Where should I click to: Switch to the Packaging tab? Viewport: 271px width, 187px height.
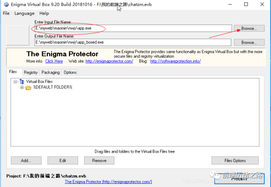pos(51,72)
